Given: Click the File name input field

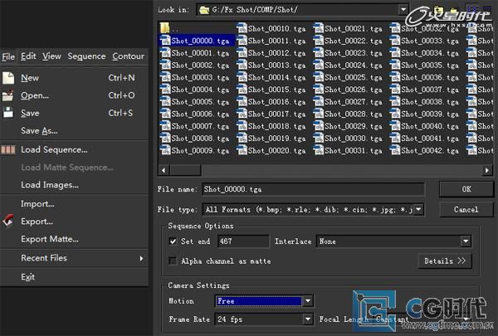Looking at the screenshot, I should (x=313, y=189).
